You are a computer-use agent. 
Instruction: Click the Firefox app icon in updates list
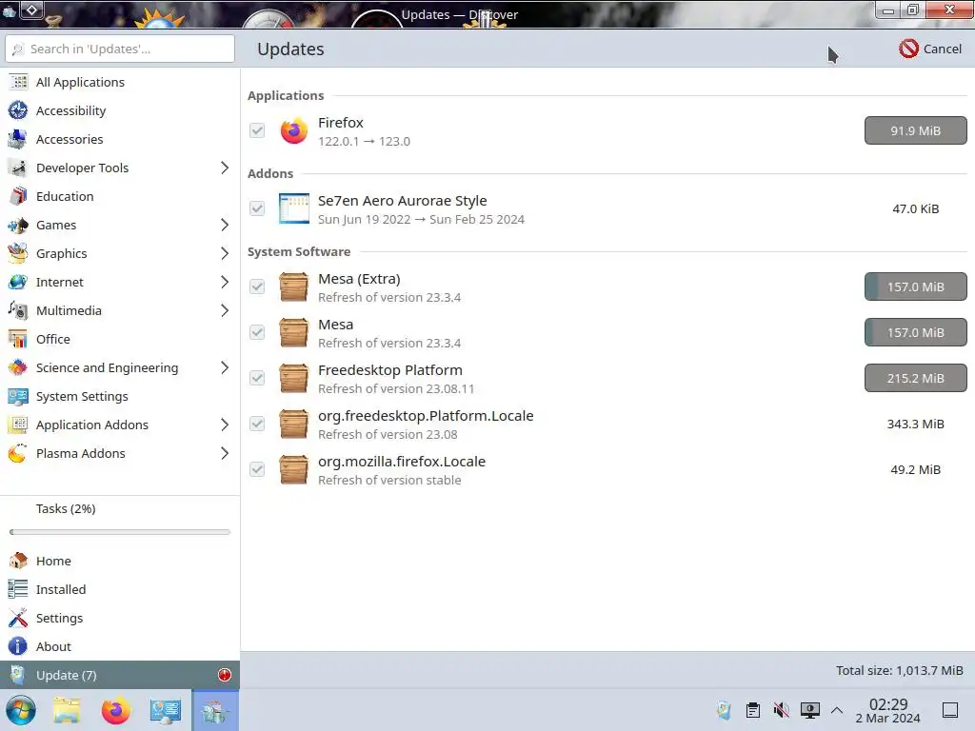293,130
